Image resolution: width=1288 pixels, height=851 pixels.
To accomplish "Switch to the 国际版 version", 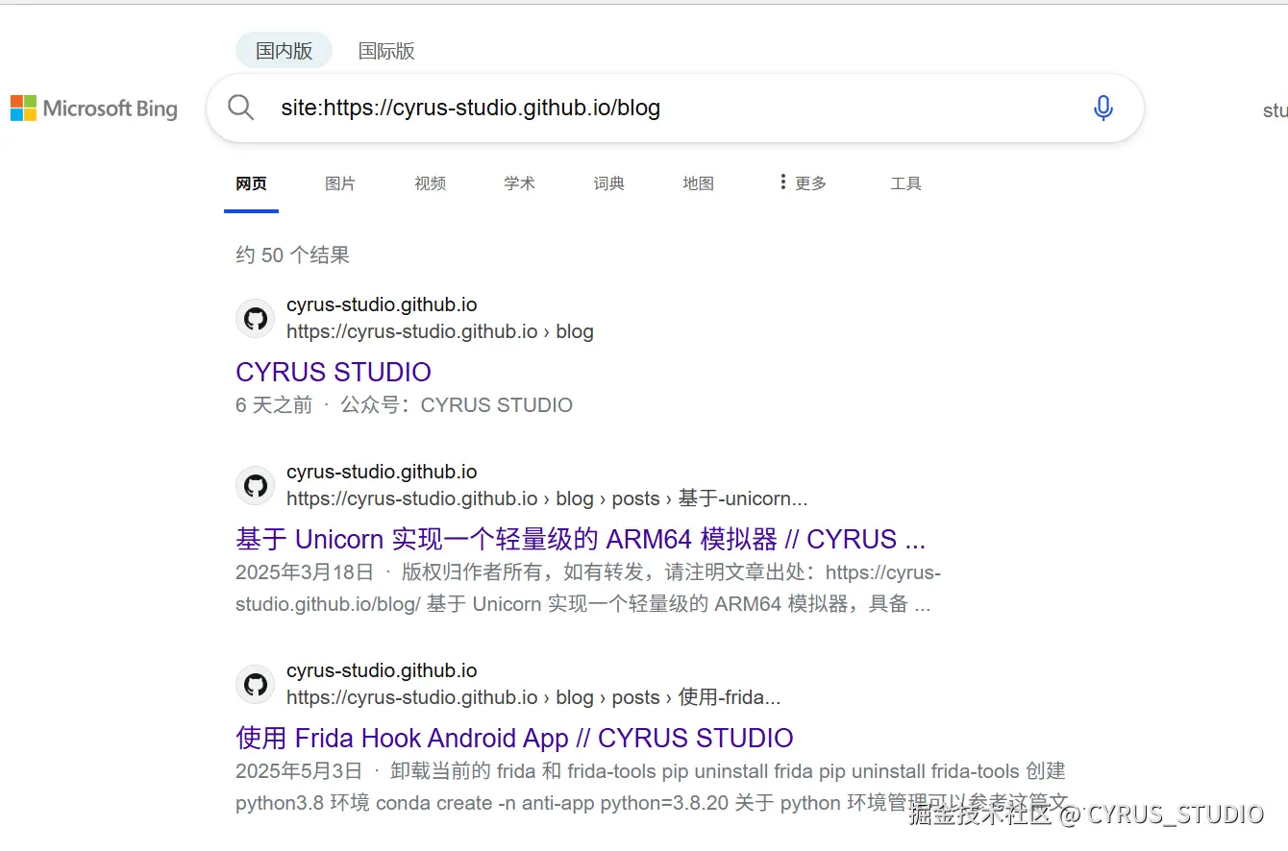I will 384,50.
